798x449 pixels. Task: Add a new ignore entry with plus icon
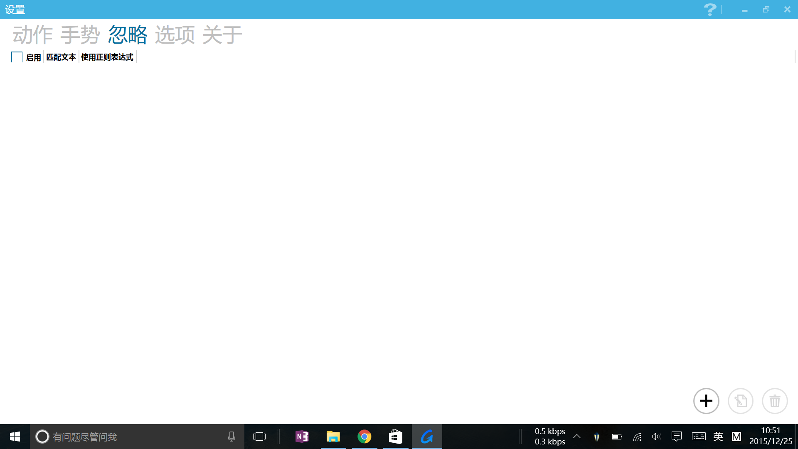706,401
